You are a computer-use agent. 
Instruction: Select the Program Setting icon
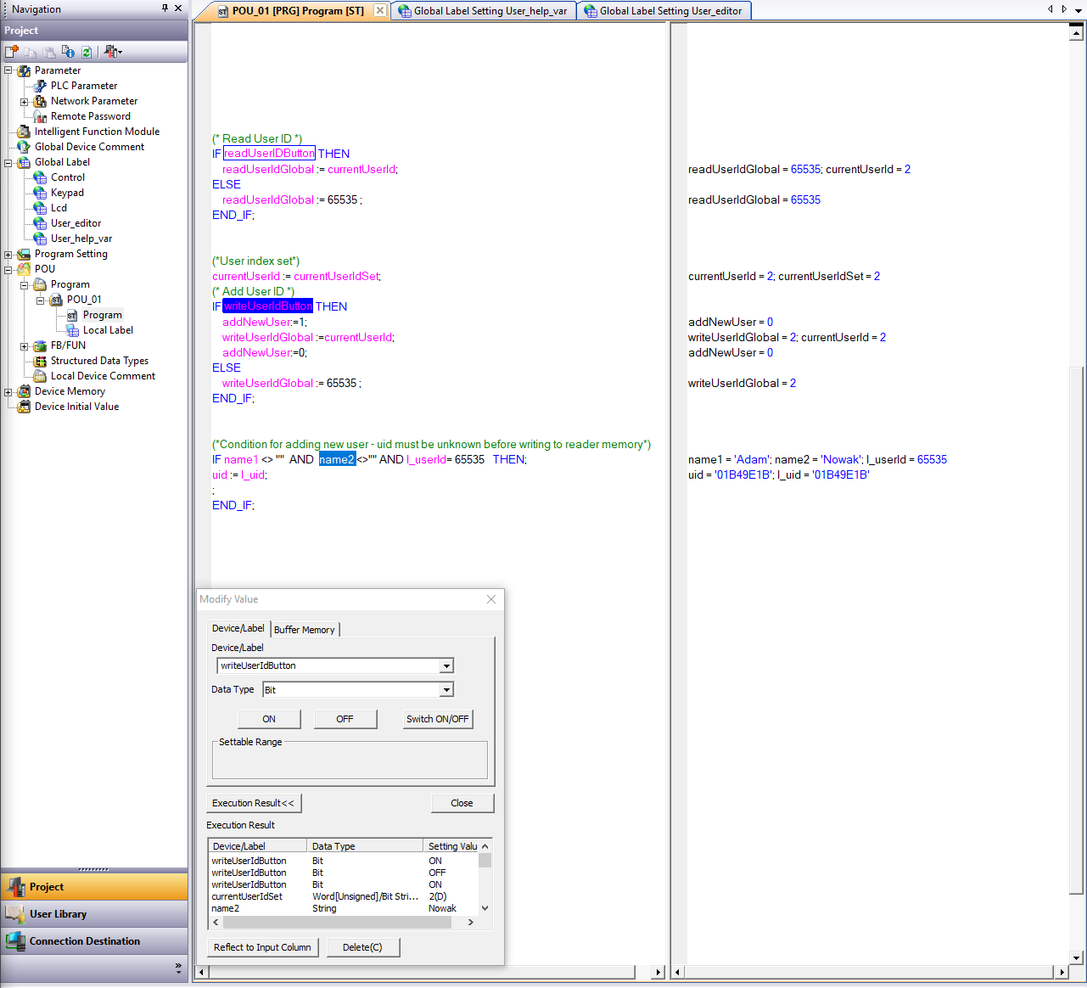[x=24, y=254]
